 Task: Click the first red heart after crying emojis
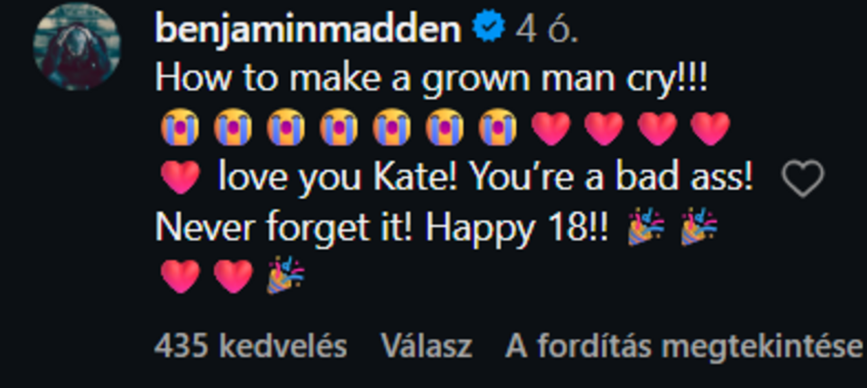coord(551,129)
